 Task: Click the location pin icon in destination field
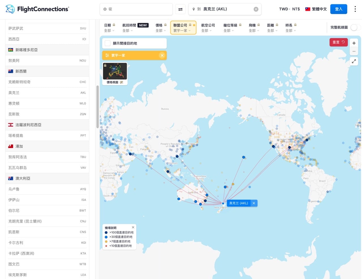pos(193,9)
